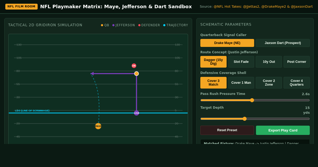Adjust the Pass Rush Pressure Time slider
318x167 pixels.
[255, 100]
